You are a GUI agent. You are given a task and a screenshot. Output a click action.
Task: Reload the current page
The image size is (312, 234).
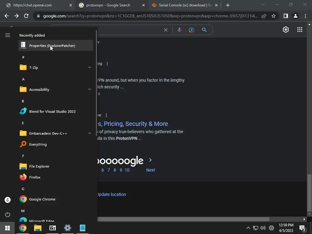(26, 16)
